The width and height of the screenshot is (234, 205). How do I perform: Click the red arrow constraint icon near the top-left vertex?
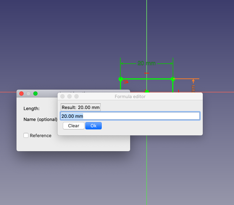coord(126,82)
